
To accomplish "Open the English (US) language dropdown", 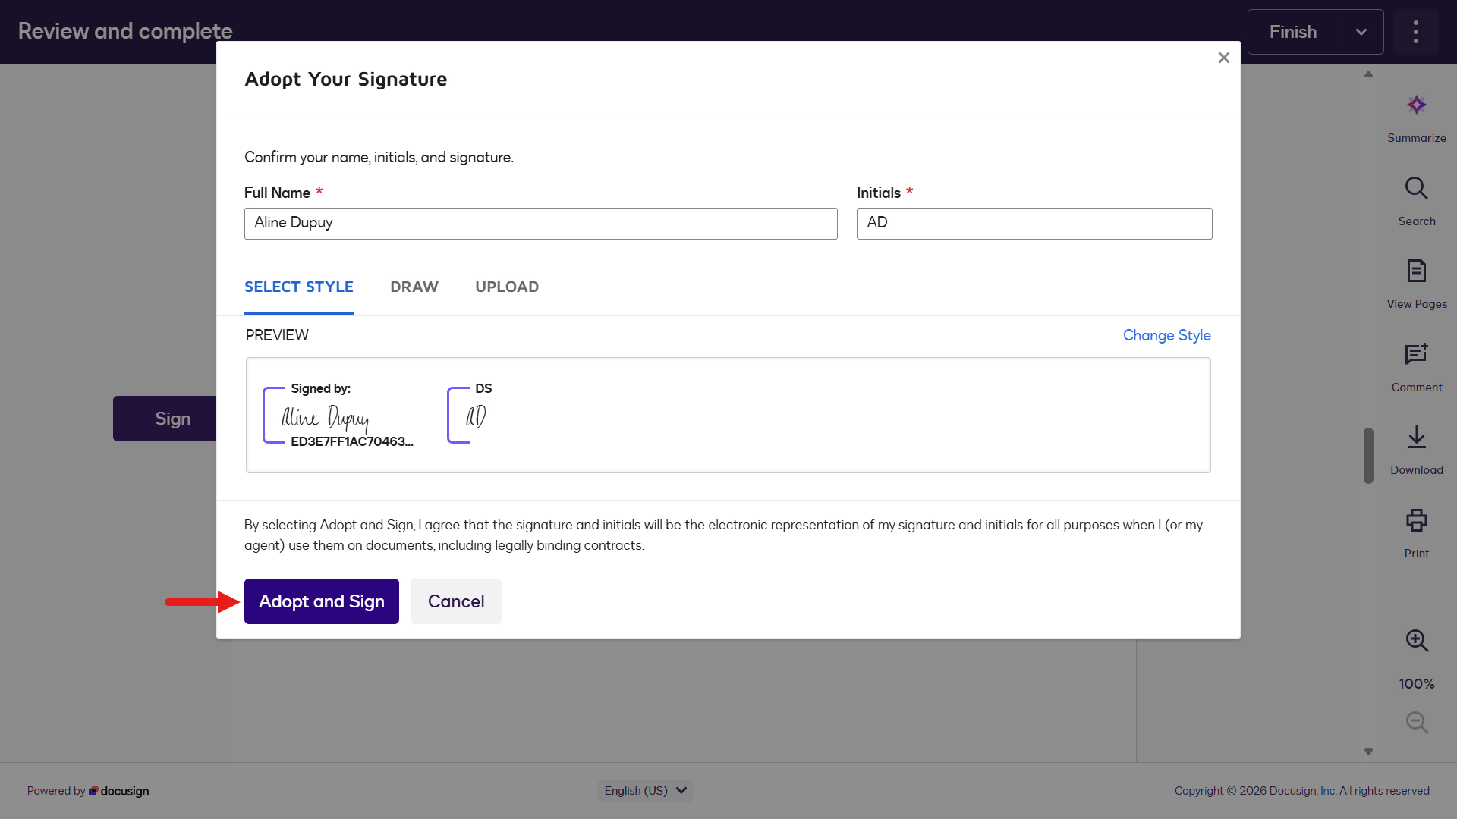I will coord(645,791).
